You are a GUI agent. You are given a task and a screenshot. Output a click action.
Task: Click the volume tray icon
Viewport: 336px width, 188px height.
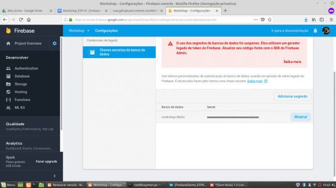coord(333,185)
